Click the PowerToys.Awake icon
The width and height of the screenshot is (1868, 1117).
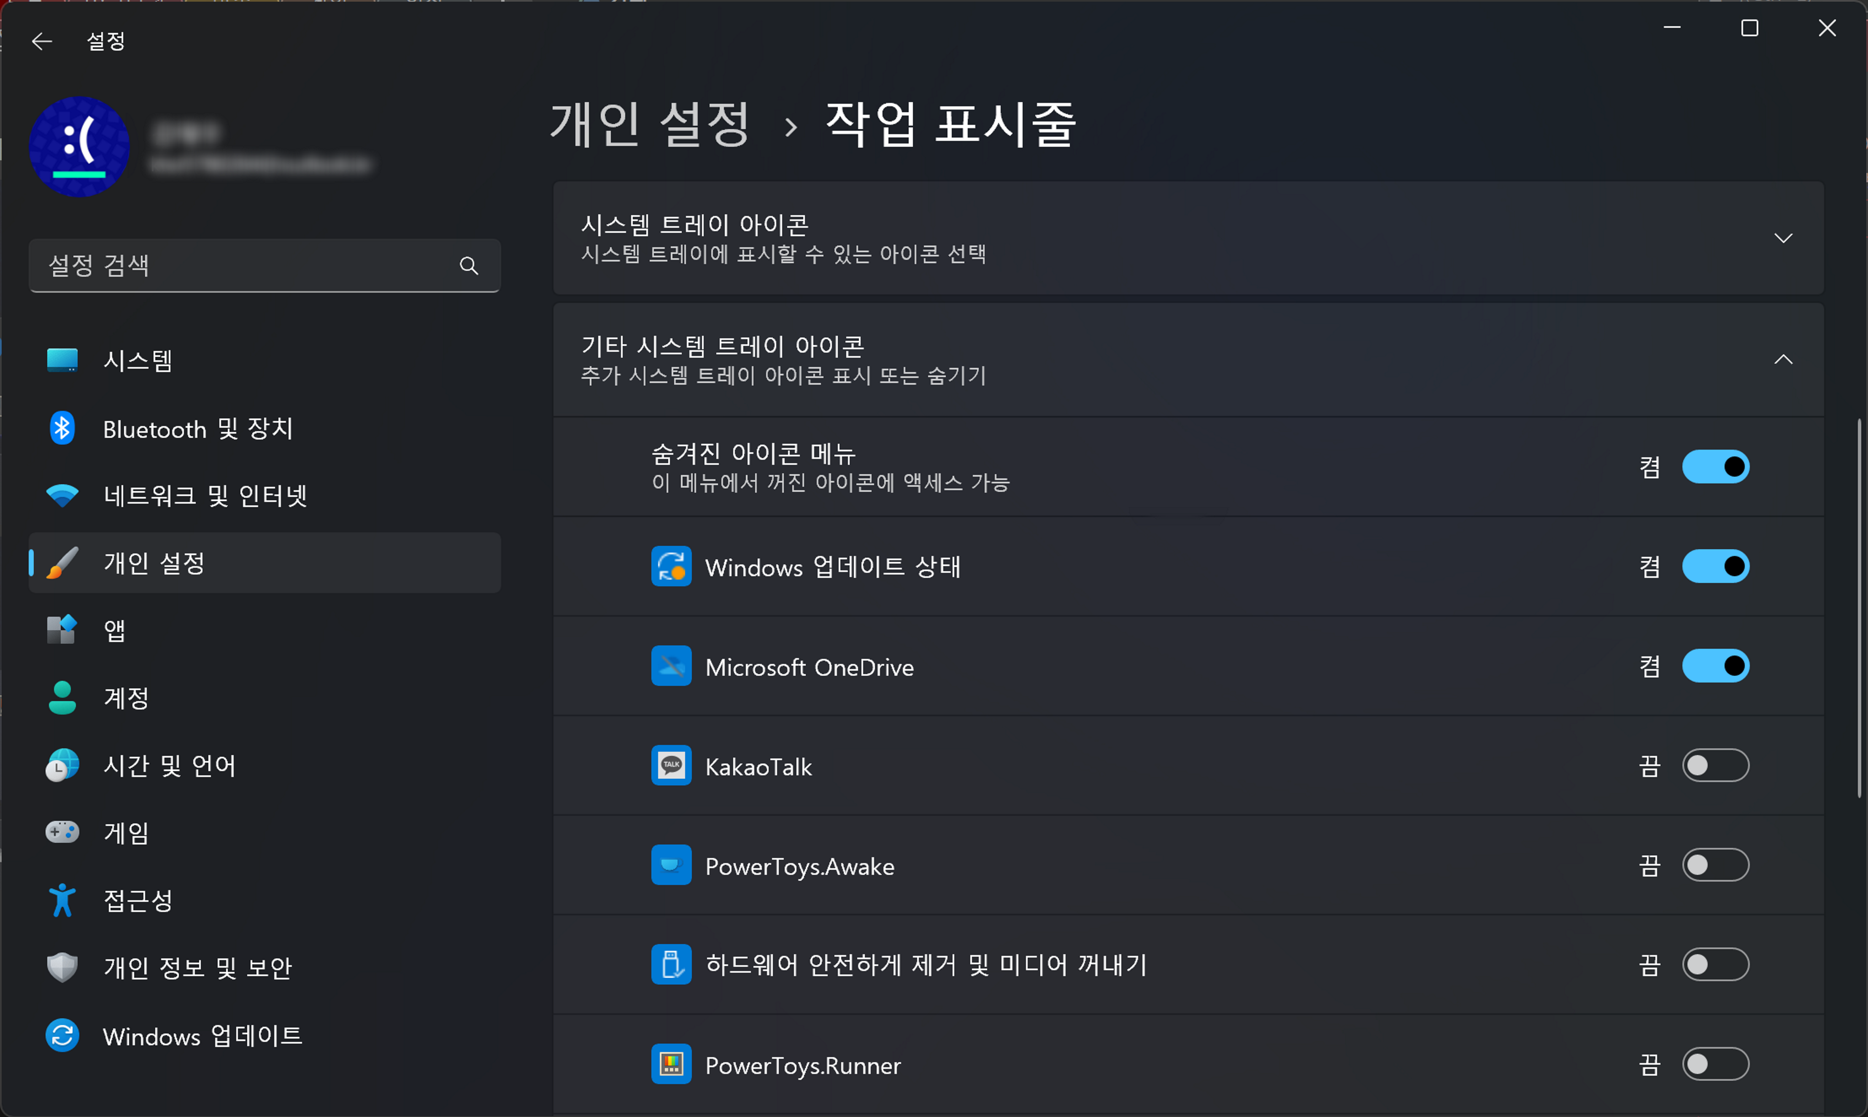coord(671,865)
